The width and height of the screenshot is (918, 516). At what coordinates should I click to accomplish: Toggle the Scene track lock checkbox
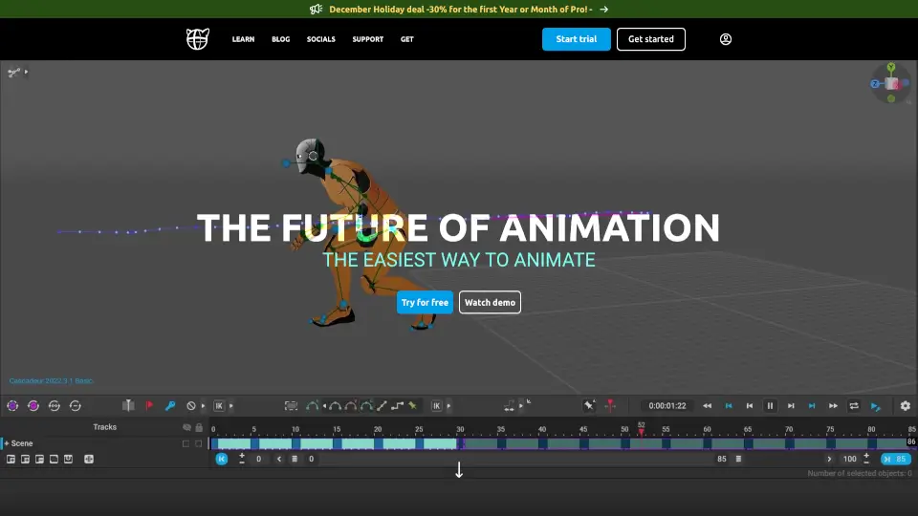click(199, 443)
